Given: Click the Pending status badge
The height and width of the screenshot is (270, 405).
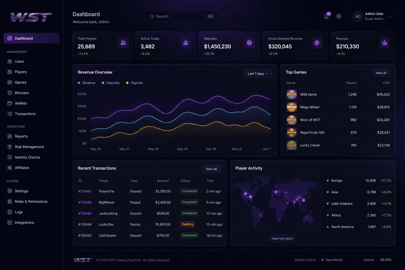Looking at the screenshot, I should [x=188, y=224].
